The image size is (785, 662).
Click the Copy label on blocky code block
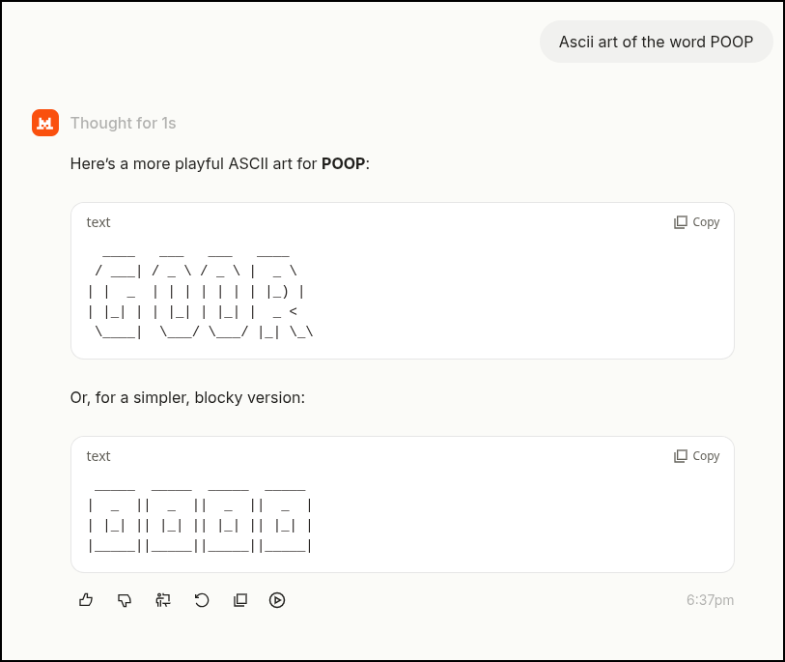coord(706,456)
